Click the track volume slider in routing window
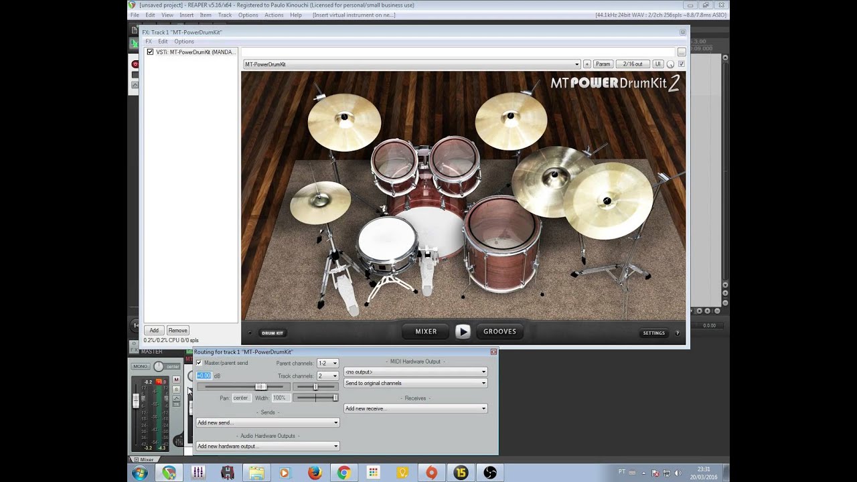The image size is (857, 482). 244,386
